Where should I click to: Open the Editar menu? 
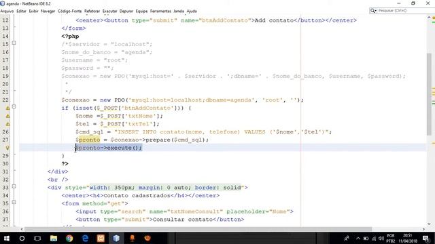pos(21,11)
